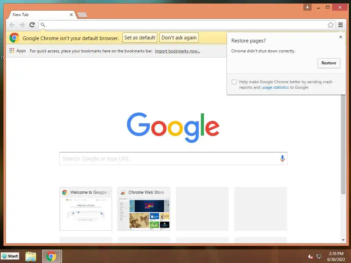The image size is (351, 263).
Task: Open the Chrome hamburger menu
Action: point(340,25)
